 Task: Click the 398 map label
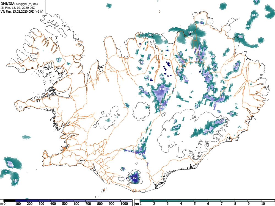point(141,154)
